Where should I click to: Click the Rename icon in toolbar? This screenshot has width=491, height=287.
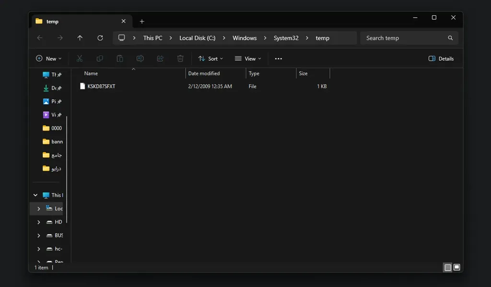tap(140, 58)
